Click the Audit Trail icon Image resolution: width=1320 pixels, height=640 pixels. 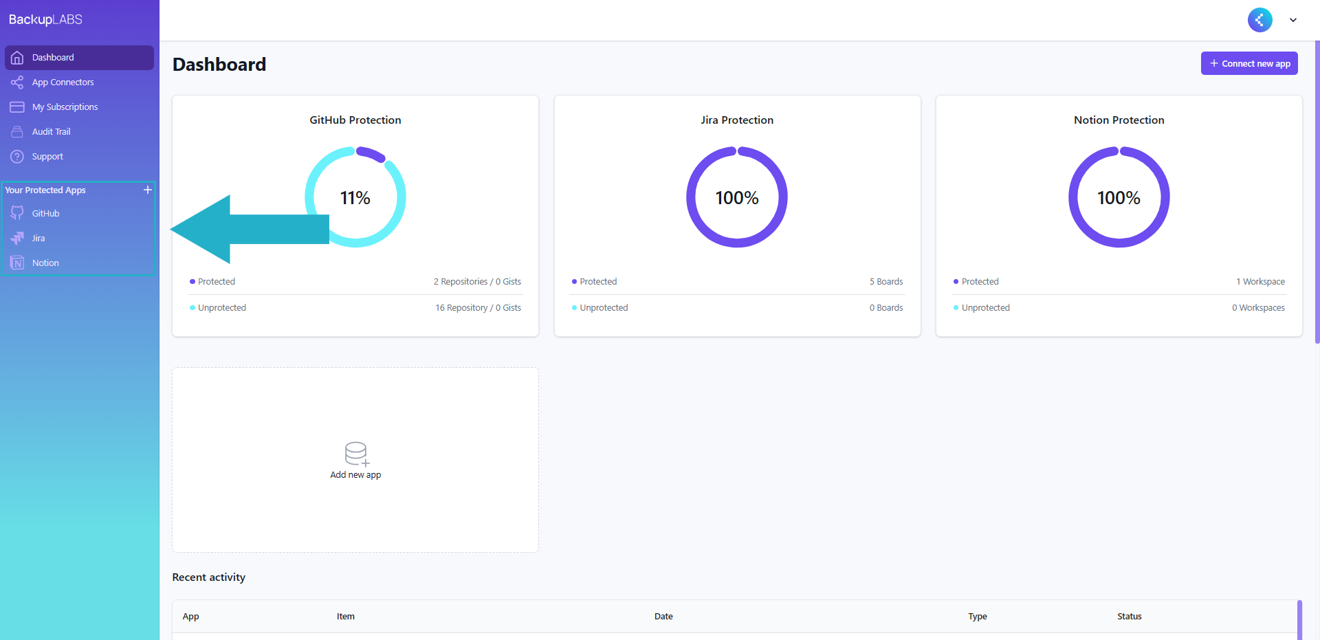click(17, 132)
